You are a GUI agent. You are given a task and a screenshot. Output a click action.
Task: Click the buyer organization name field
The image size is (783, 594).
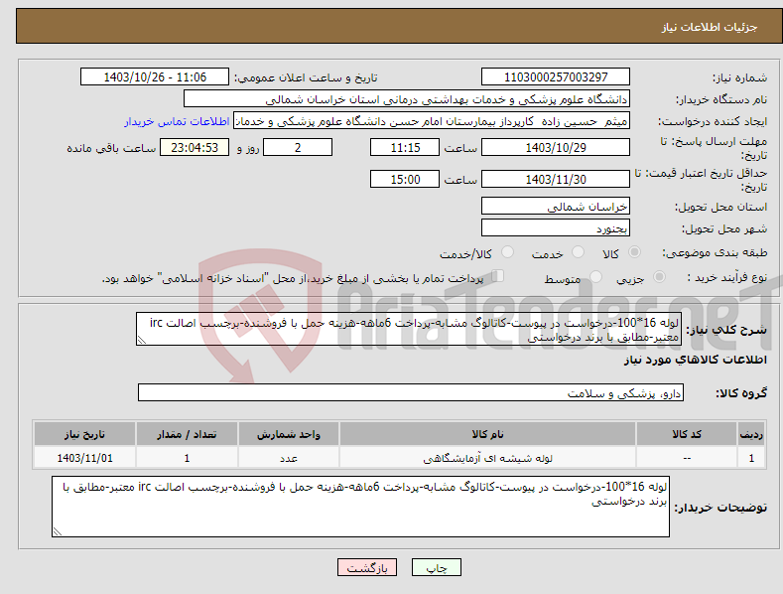tap(407, 99)
